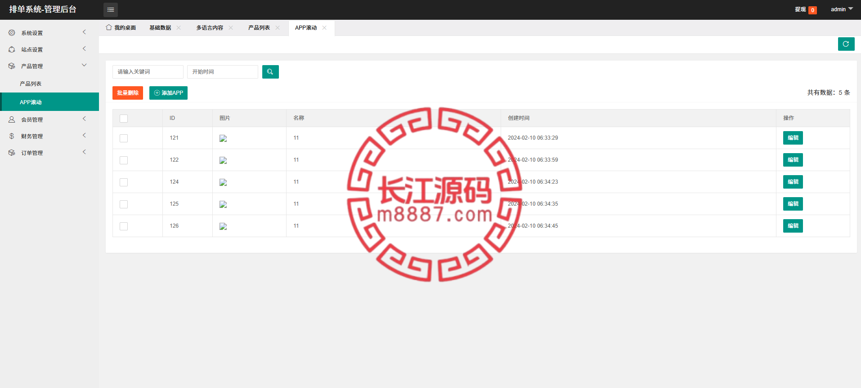Click the name link 11 for ID 121
861x388 pixels.
(296, 138)
